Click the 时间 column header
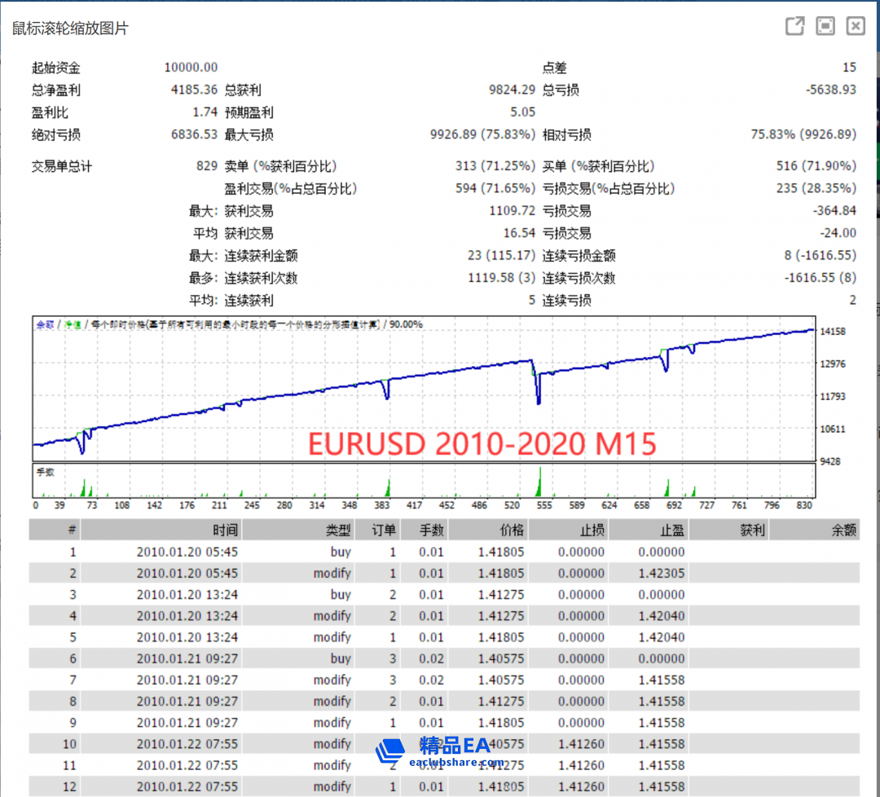880x797 pixels. click(x=225, y=531)
